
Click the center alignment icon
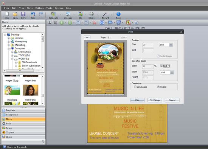[x=102, y=23]
